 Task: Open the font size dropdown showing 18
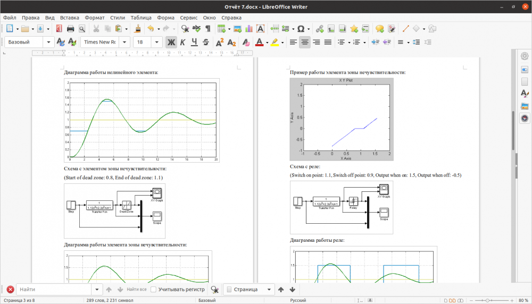click(x=156, y=42)
